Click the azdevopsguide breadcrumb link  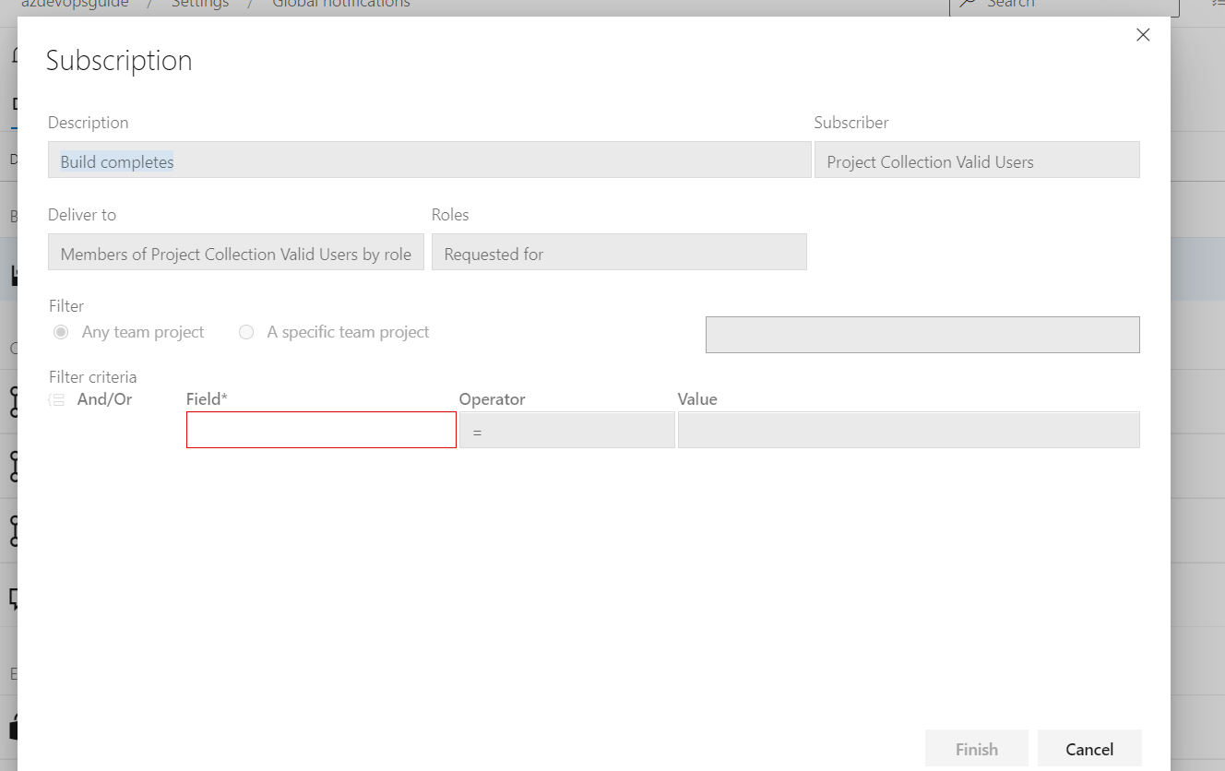click(x=76, y=5)
